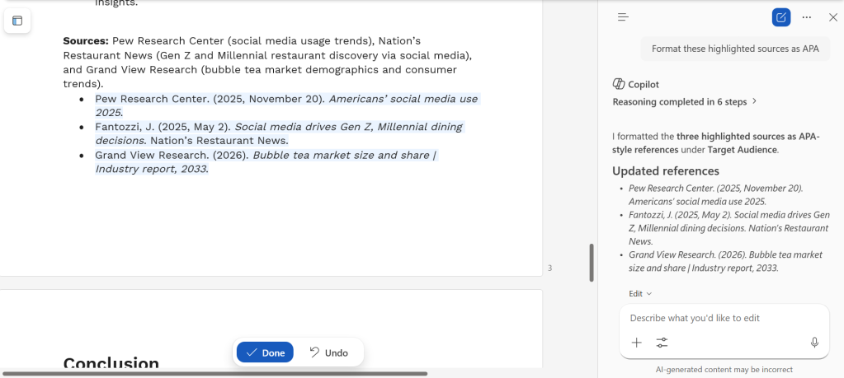Viewport: 844px width, 378px height.
Task: Open the Copilot chat history menu icon
Action: [624, 17]
